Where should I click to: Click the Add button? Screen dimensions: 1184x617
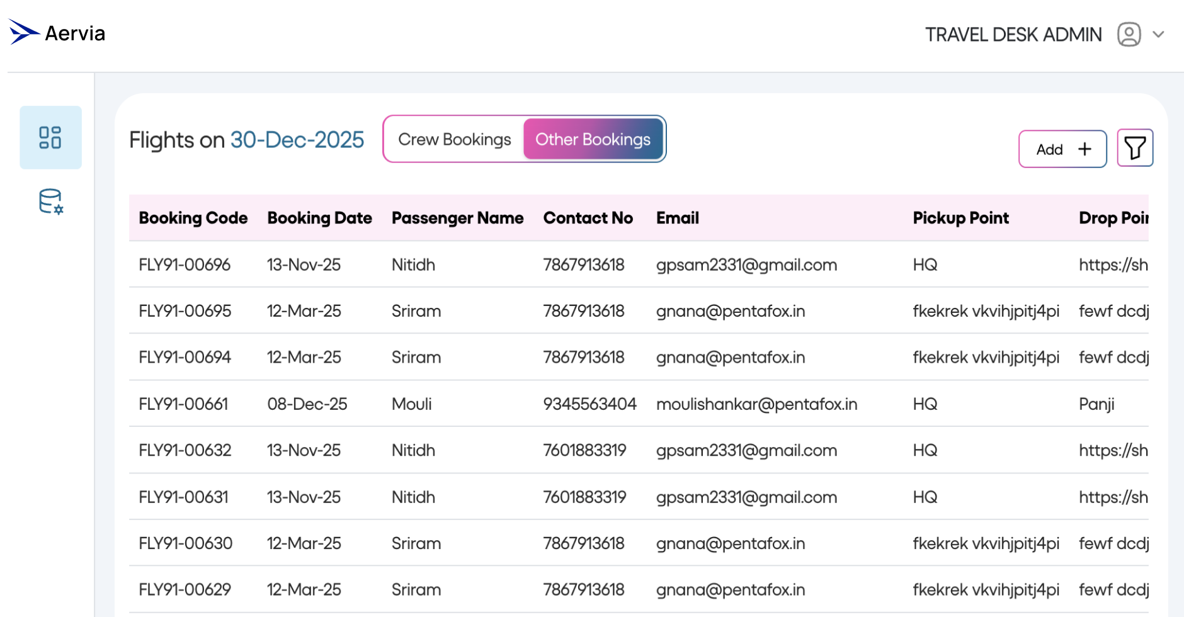tap(1062, 149)
